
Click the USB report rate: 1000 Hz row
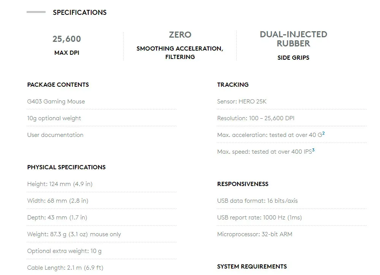pos(259,218)
